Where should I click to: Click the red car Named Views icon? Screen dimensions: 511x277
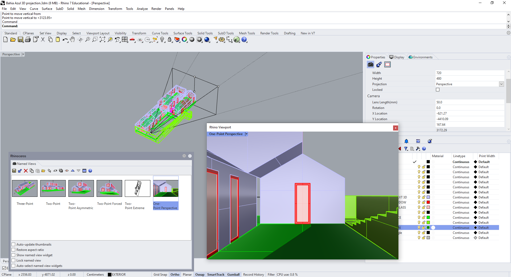pos(132,40)
